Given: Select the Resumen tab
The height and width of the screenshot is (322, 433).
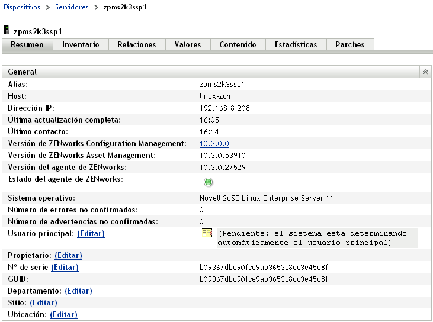Looking at the screenshot, I should (x=27, y=45).
